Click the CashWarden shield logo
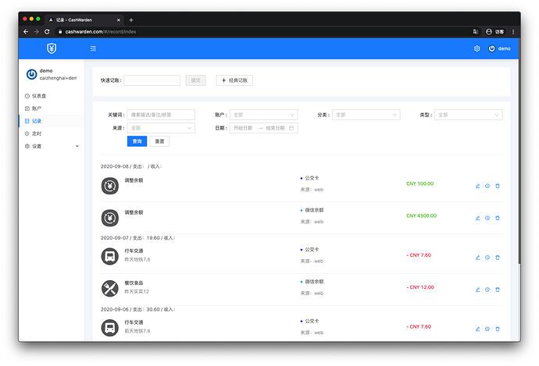 (x=52, y=48)
